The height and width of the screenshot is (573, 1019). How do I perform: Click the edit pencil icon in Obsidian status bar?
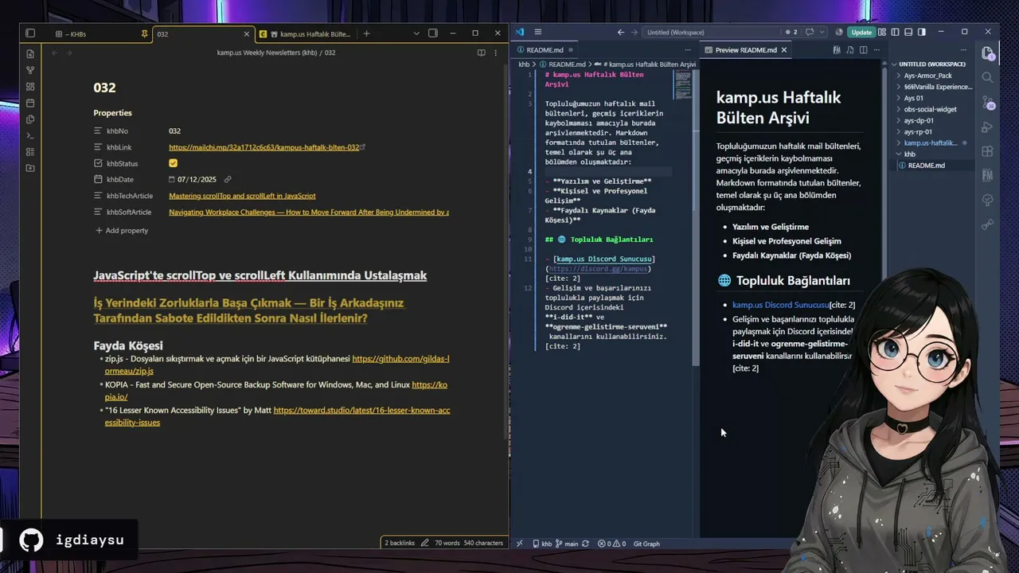pos(425,543)
